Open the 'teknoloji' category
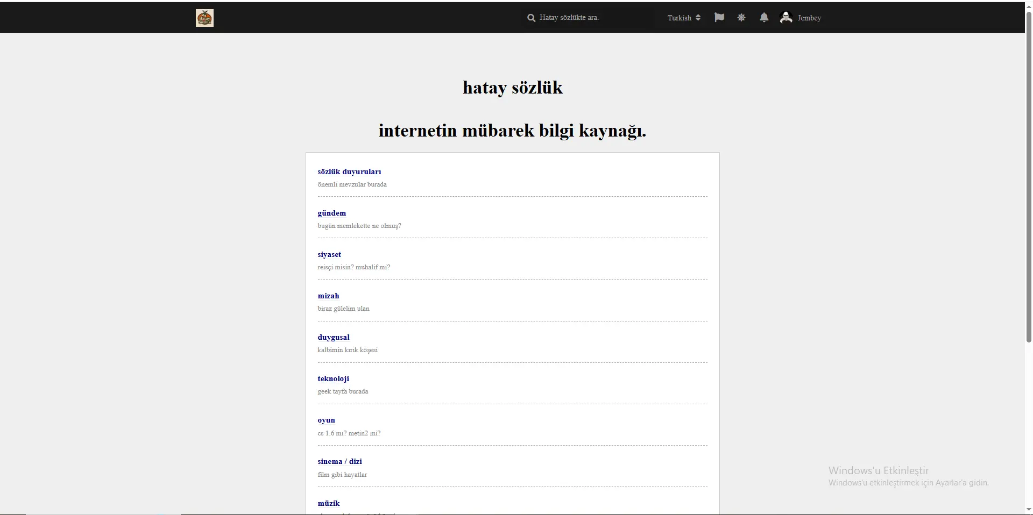 click(x=333, y=378)
